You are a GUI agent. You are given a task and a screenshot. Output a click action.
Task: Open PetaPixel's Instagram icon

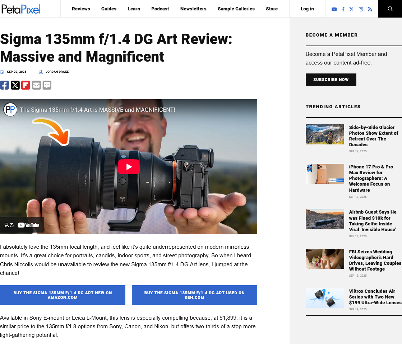[x=361, y=9]
